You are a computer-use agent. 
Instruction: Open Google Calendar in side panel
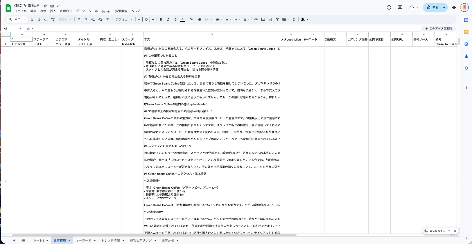tap(466, 20)
